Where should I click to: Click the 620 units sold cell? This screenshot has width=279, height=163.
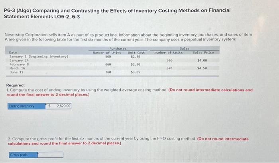169,68
